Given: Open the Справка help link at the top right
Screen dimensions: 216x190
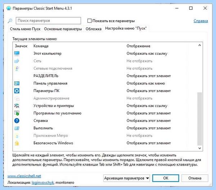Looking at the screenshot, I should [x=201, y=21].
